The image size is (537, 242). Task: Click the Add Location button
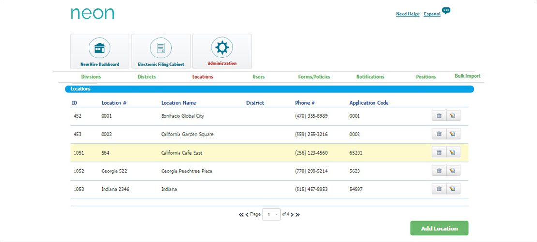(x=439, y=228)
